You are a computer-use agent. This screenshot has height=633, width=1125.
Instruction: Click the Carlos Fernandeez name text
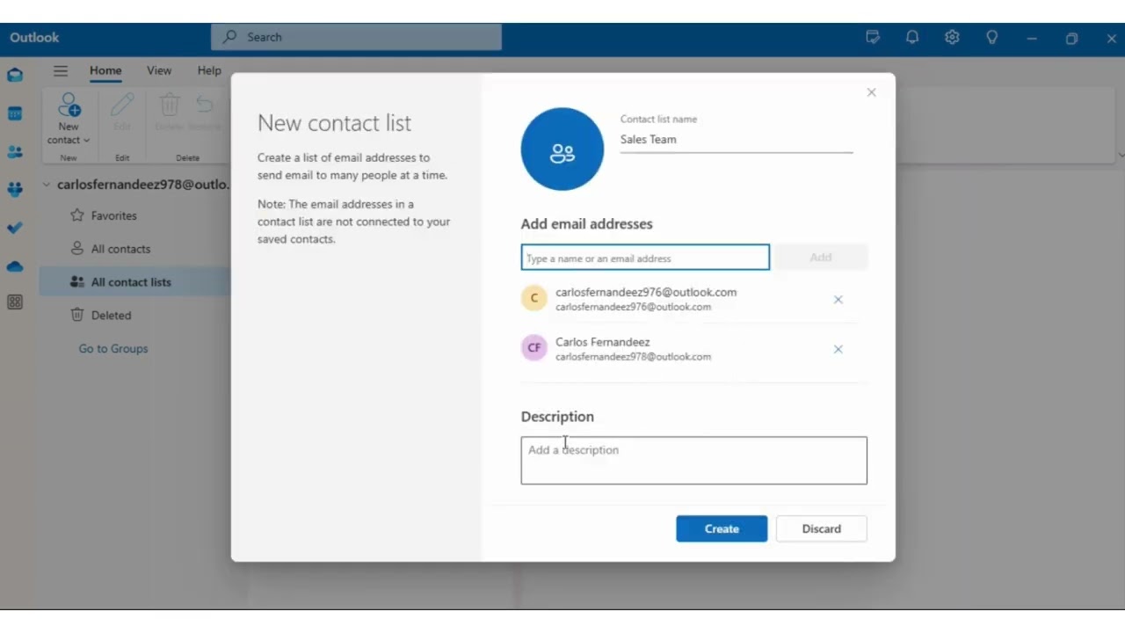(x=602, y=342)
